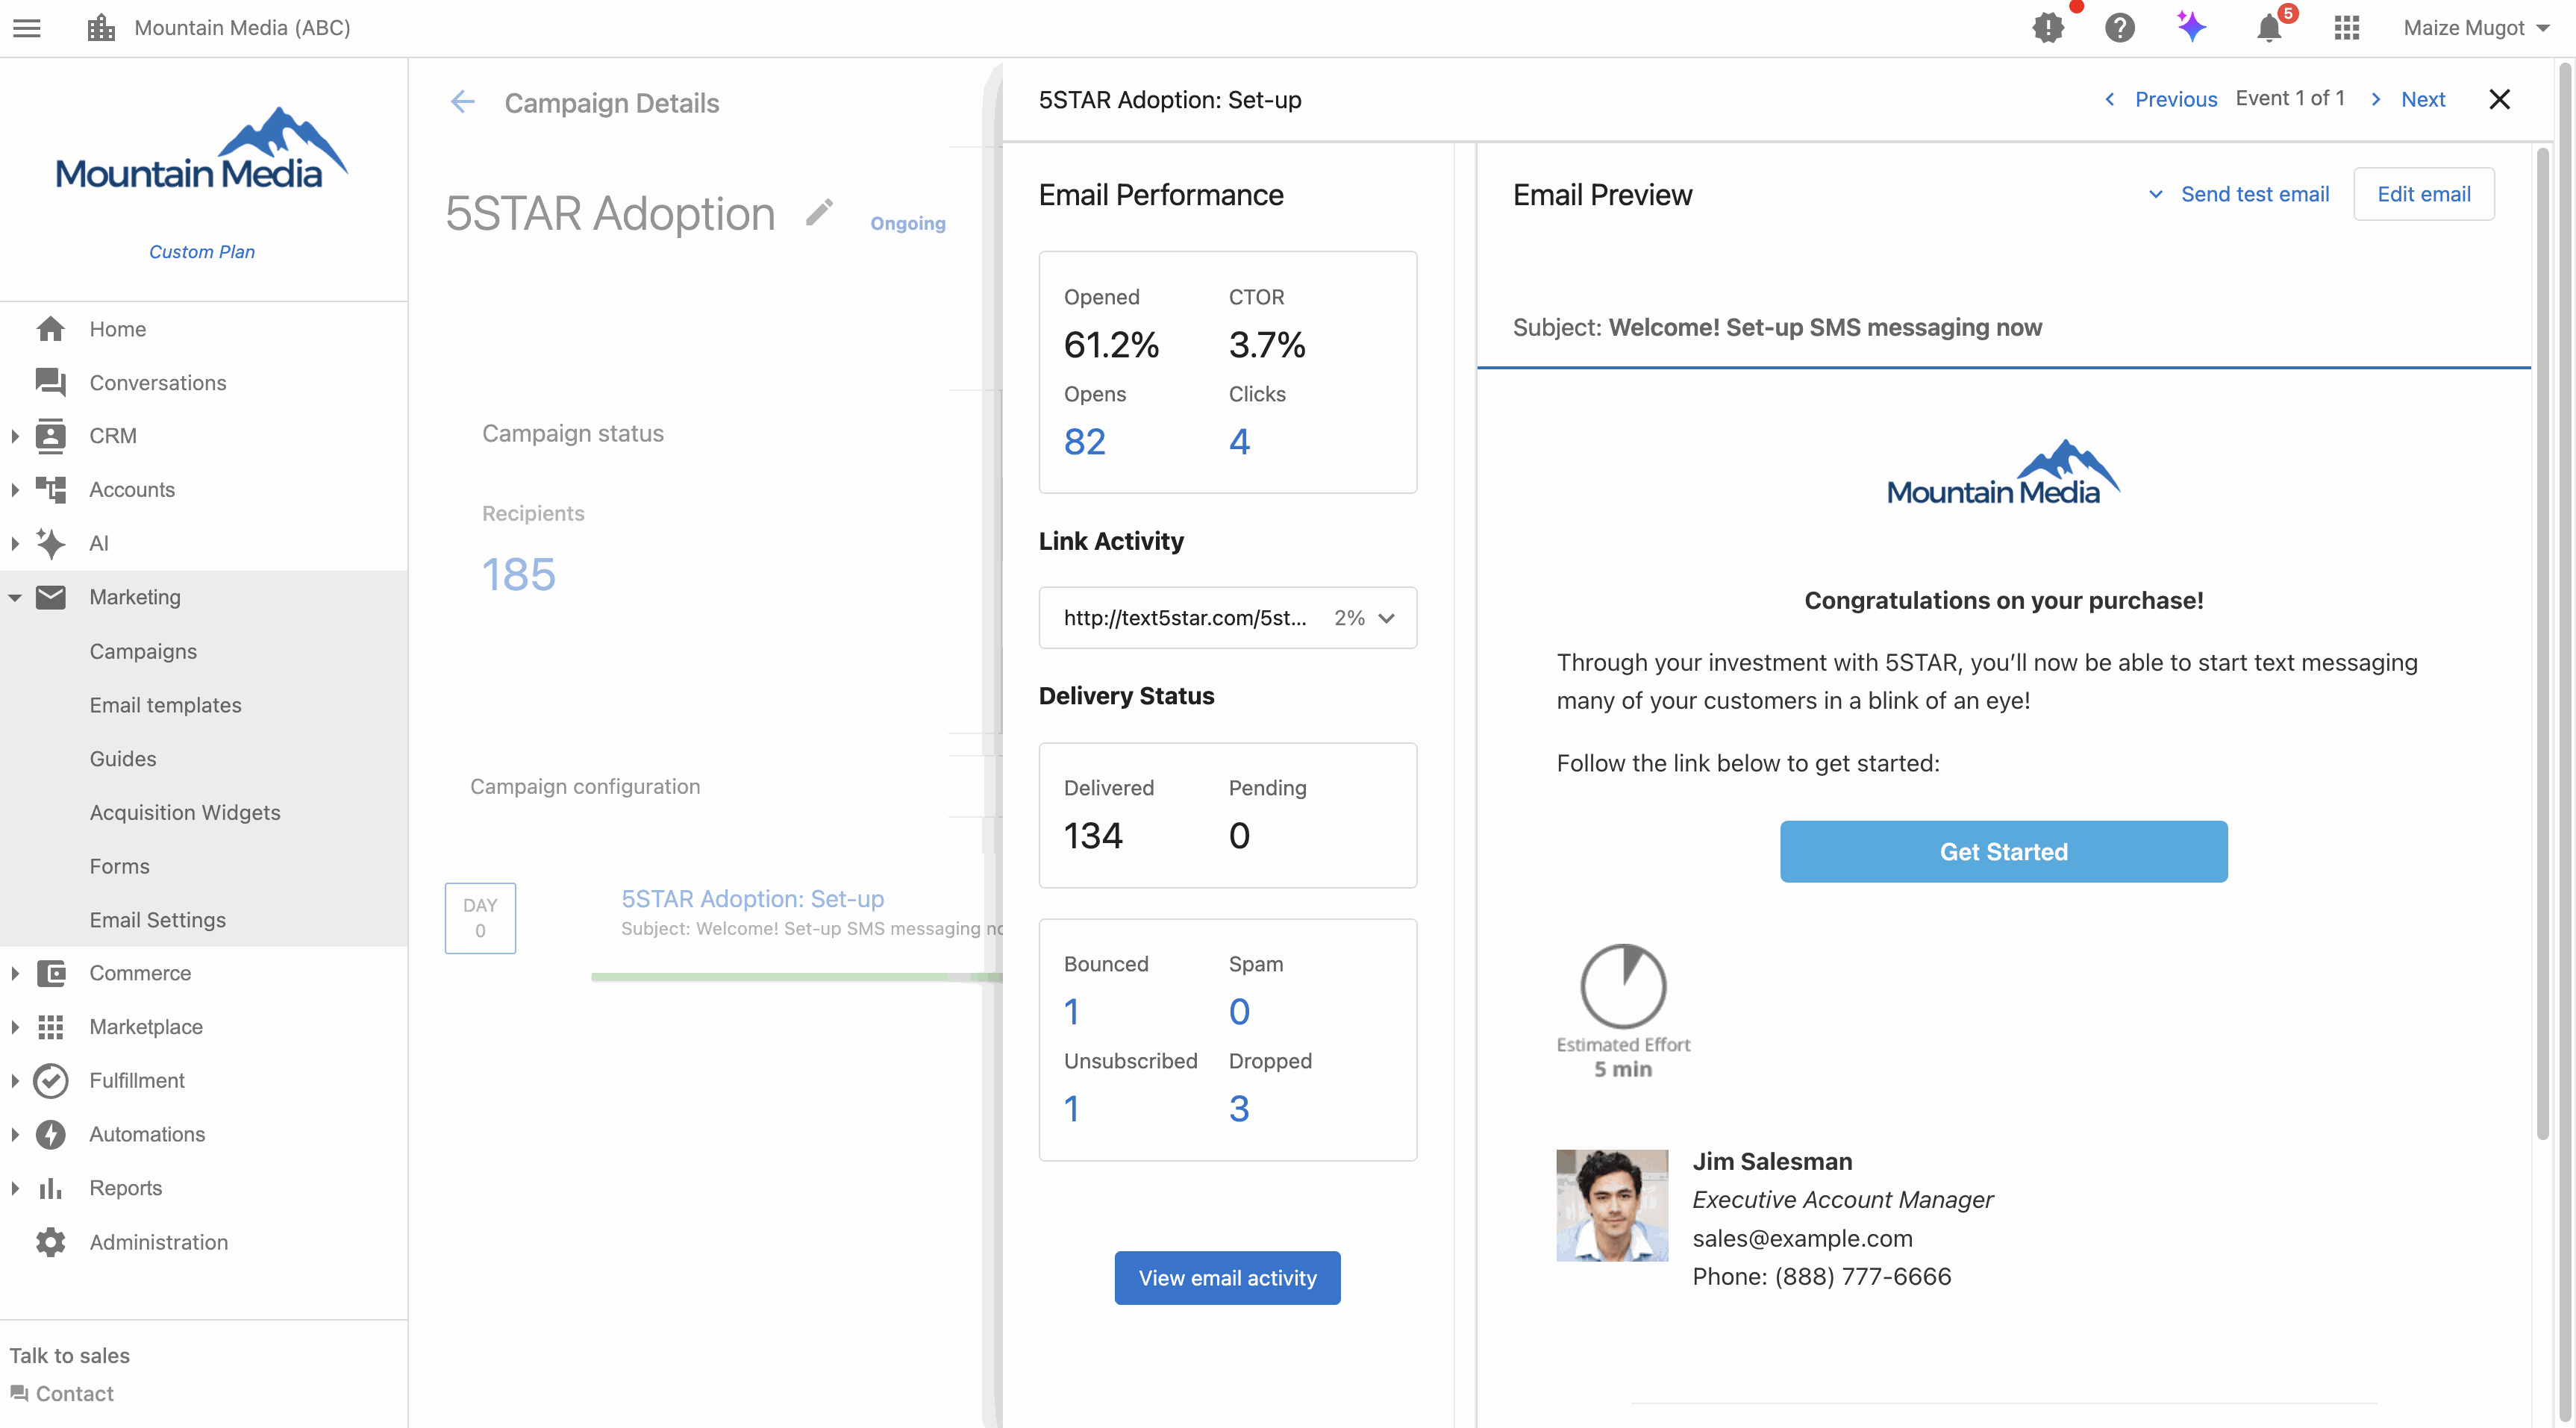Click the Marketing envelope icon
2576x1428 pixels.
[x=50, y=597]
